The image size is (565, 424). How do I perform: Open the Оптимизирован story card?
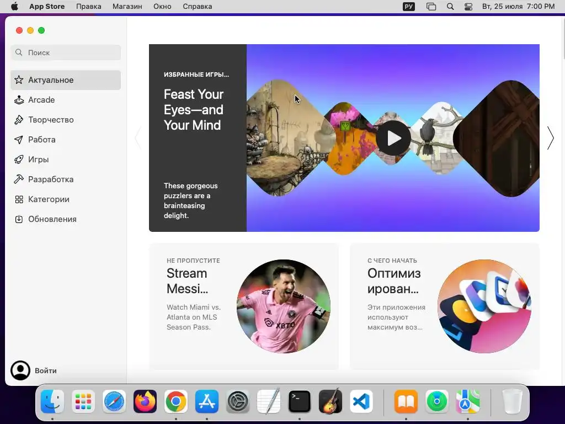tap(445, 306)
